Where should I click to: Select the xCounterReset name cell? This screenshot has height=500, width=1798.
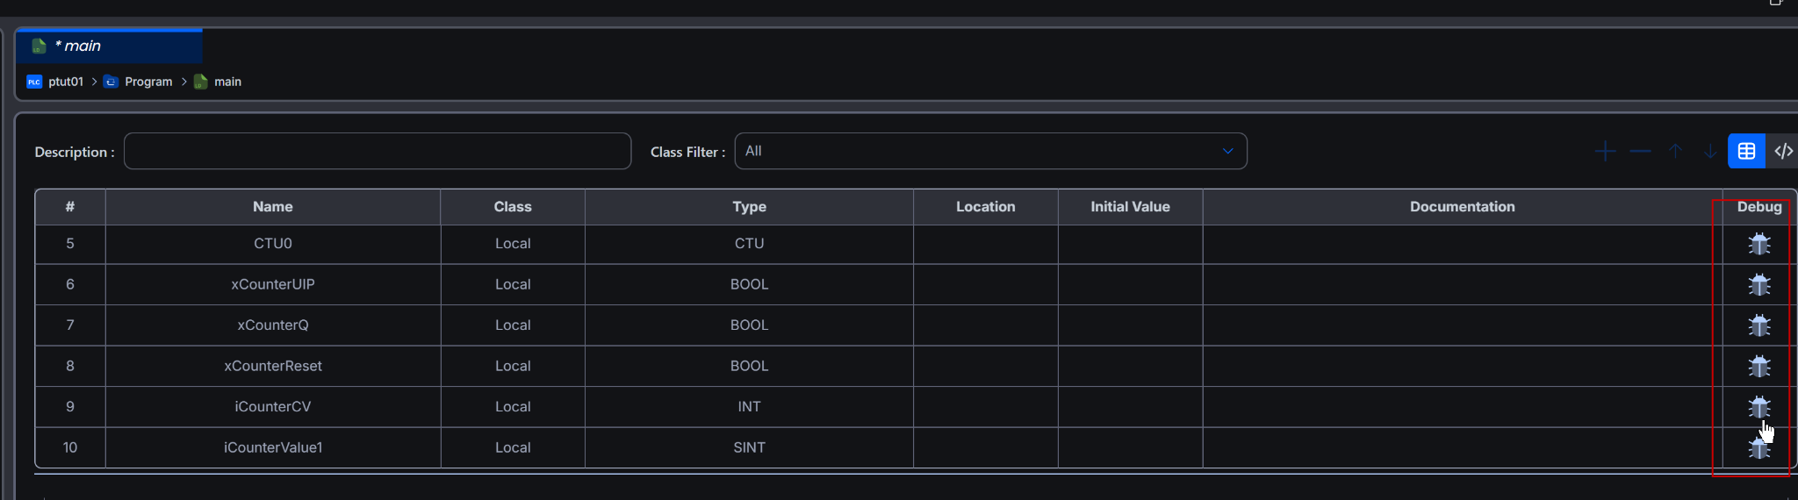(273, 366)
